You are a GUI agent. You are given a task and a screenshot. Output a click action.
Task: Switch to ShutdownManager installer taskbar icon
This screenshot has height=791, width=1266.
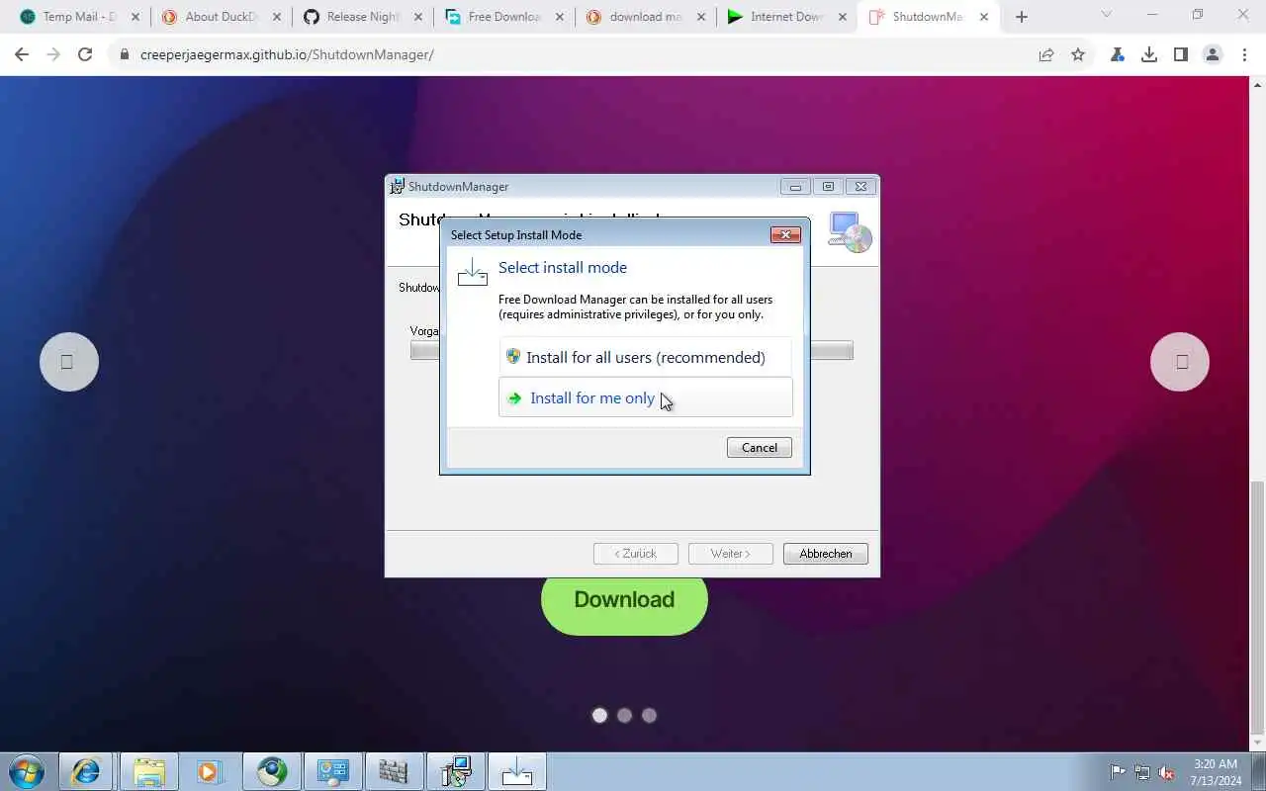pos(455,772)
